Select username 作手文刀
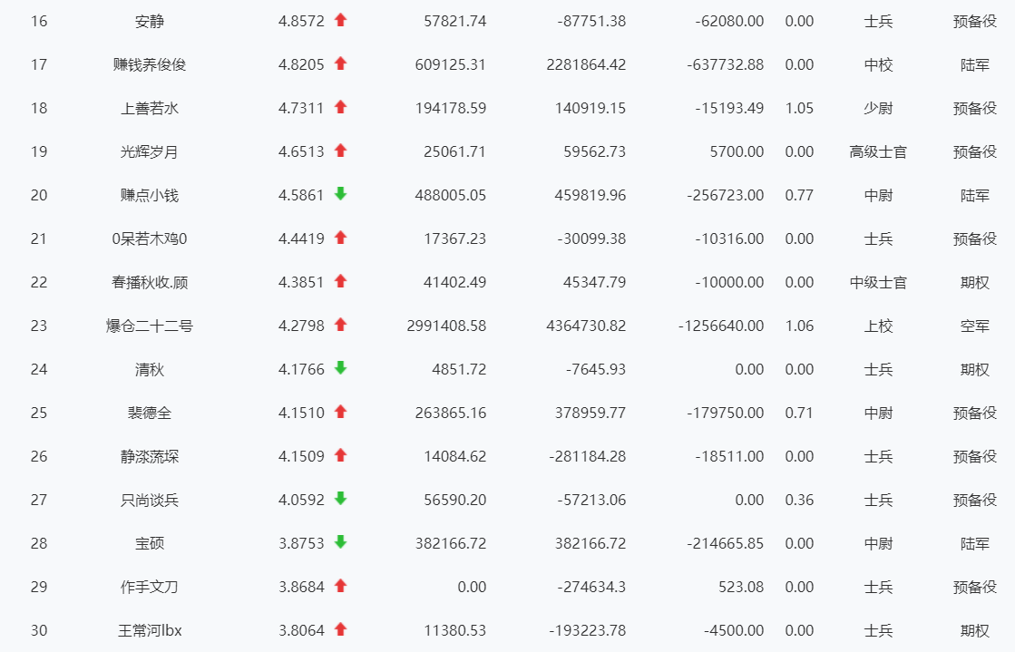Viewport: 1015px width, 652px height. 150,587
